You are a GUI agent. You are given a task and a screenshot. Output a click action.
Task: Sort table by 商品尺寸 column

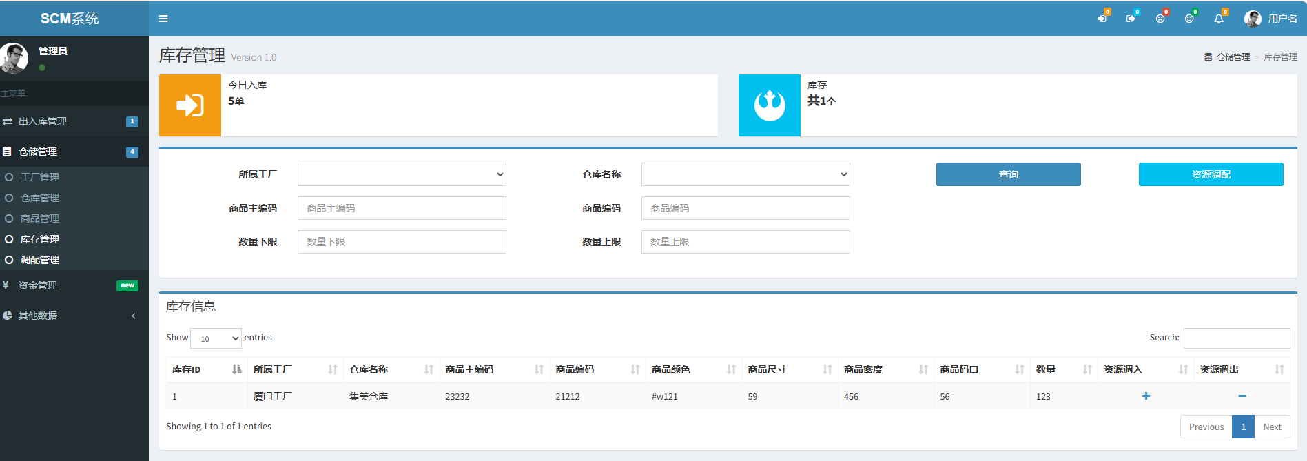click(790, 369)
